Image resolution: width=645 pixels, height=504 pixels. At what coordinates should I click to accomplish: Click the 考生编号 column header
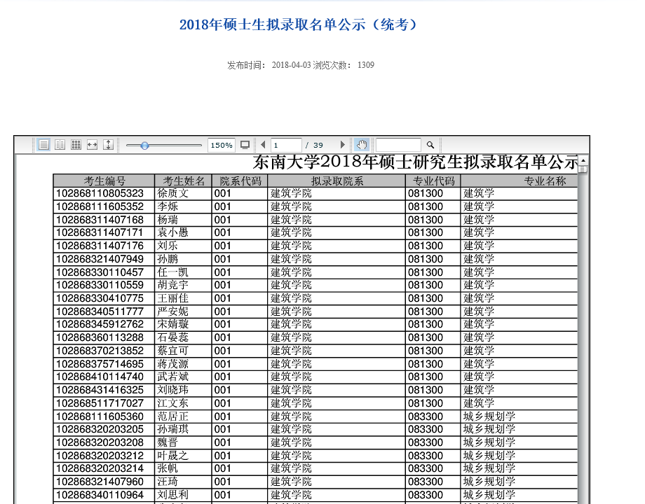click(x=104, y=181)
